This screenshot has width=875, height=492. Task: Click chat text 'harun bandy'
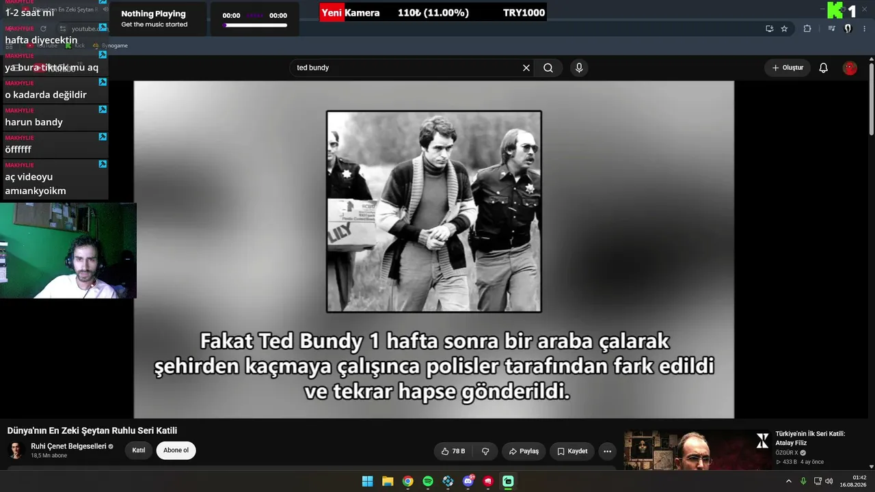(33, 122)
